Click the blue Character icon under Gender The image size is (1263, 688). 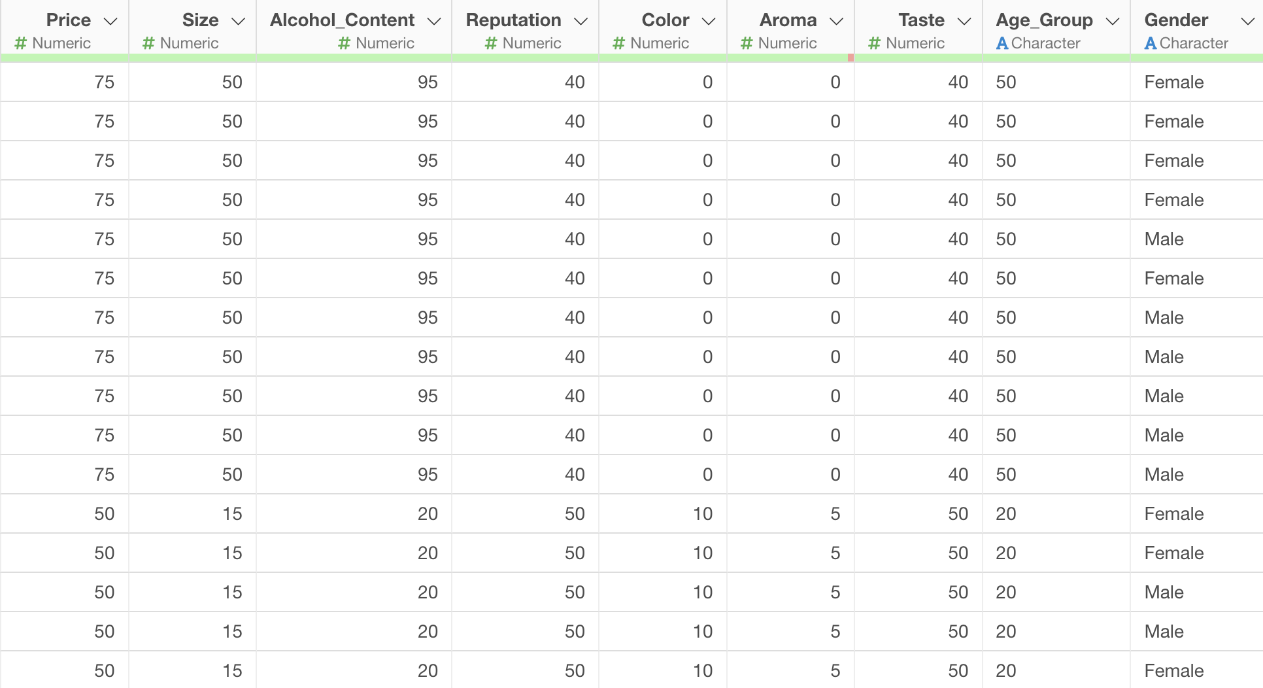point(1151,43)
